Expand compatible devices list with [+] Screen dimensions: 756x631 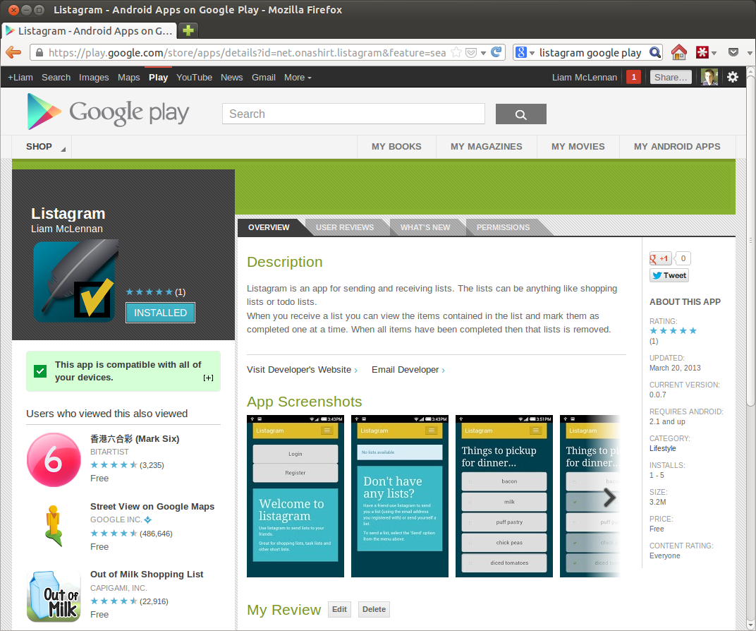(x=208, y=378)
